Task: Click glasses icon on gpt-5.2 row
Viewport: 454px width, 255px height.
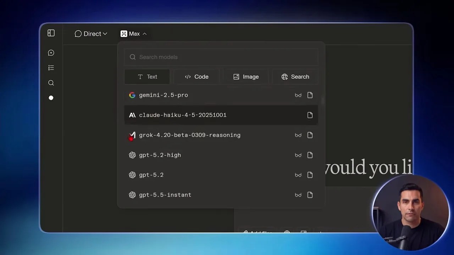Action: (x=298, y=175)
